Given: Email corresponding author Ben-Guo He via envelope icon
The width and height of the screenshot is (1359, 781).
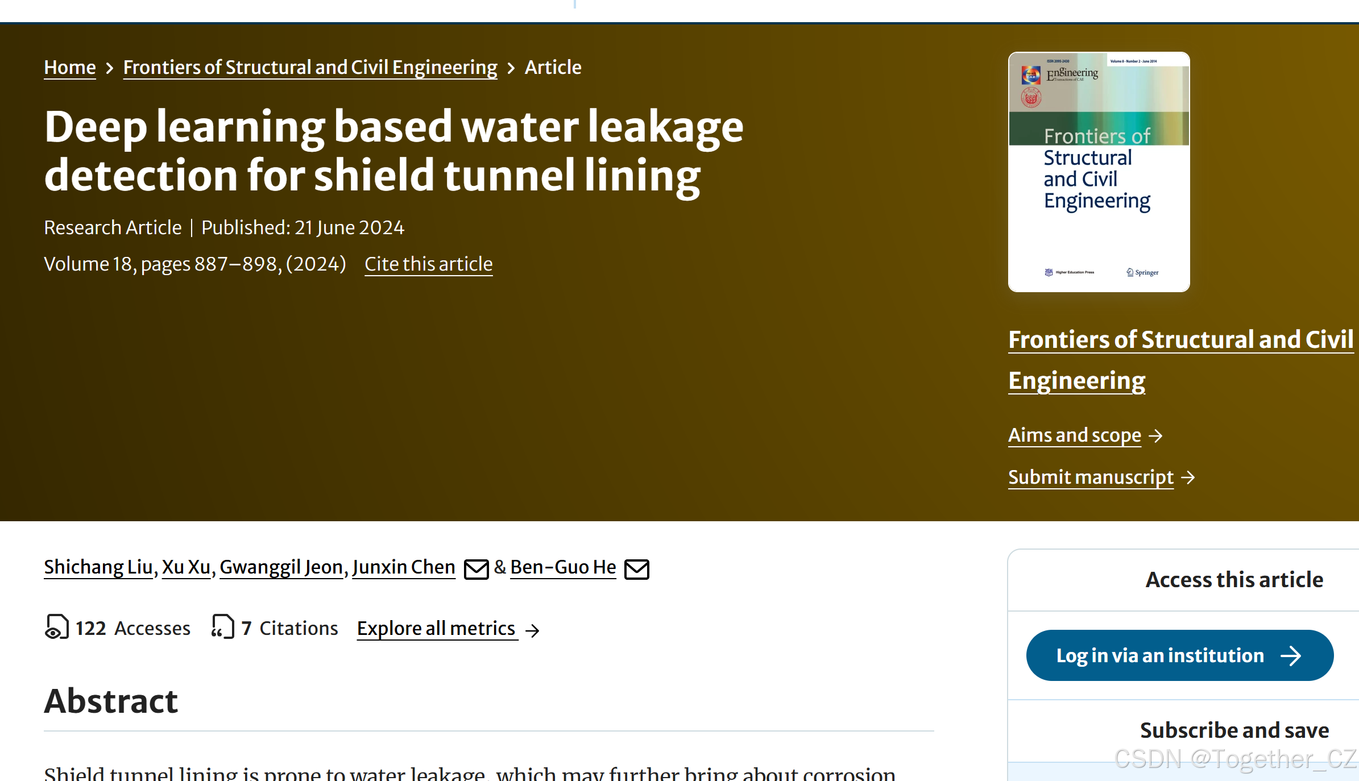Looking at the screenshot, I should (637, 569).
